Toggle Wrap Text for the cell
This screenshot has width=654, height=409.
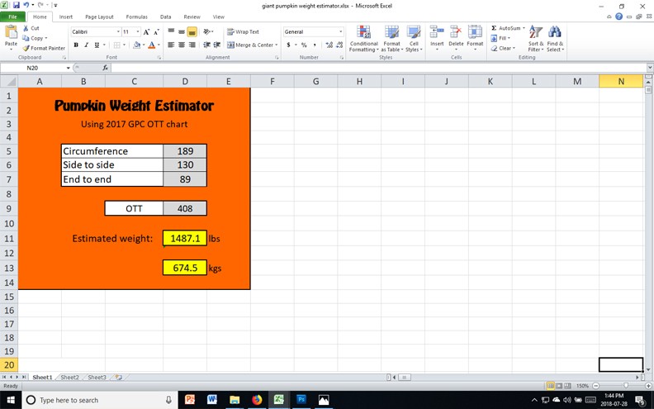[243, 31]
